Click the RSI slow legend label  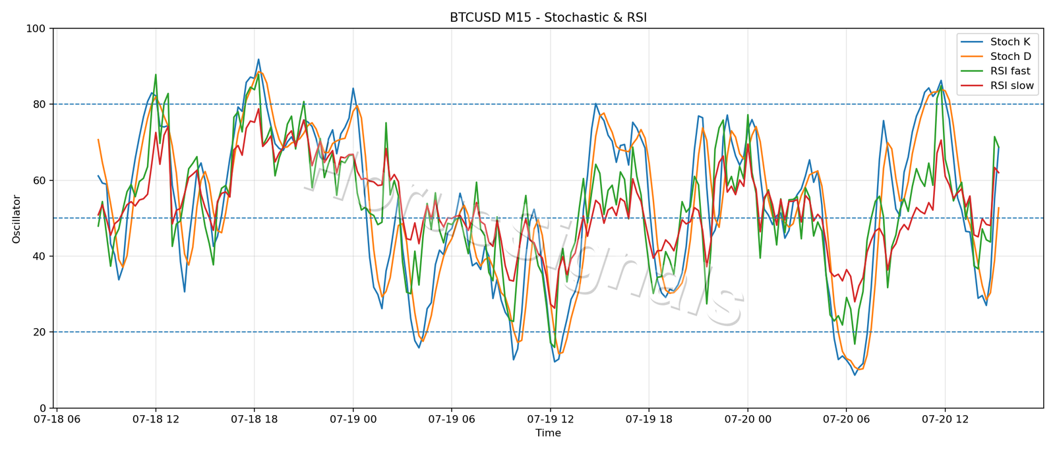tap(1012, 86)
